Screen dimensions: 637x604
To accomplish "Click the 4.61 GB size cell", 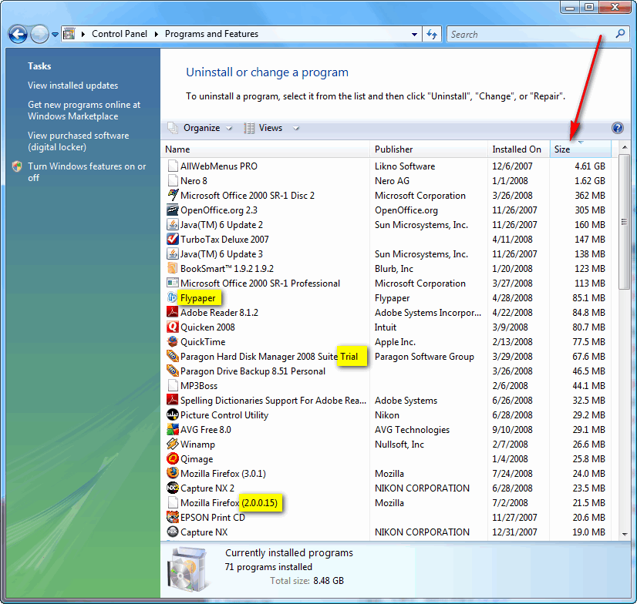I will [x=589, y=166].
